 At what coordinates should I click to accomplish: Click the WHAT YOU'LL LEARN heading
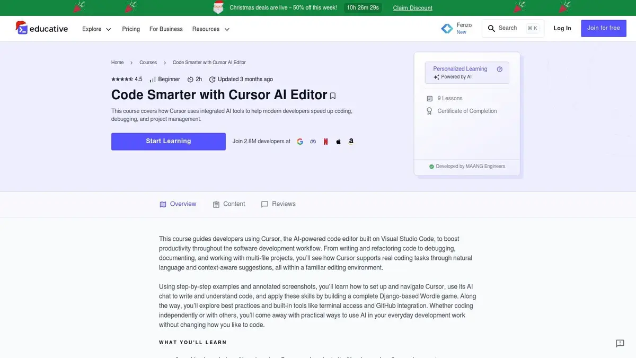tap(193, 343)
